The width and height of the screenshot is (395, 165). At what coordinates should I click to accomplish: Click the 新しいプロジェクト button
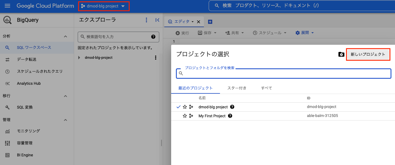368,54
